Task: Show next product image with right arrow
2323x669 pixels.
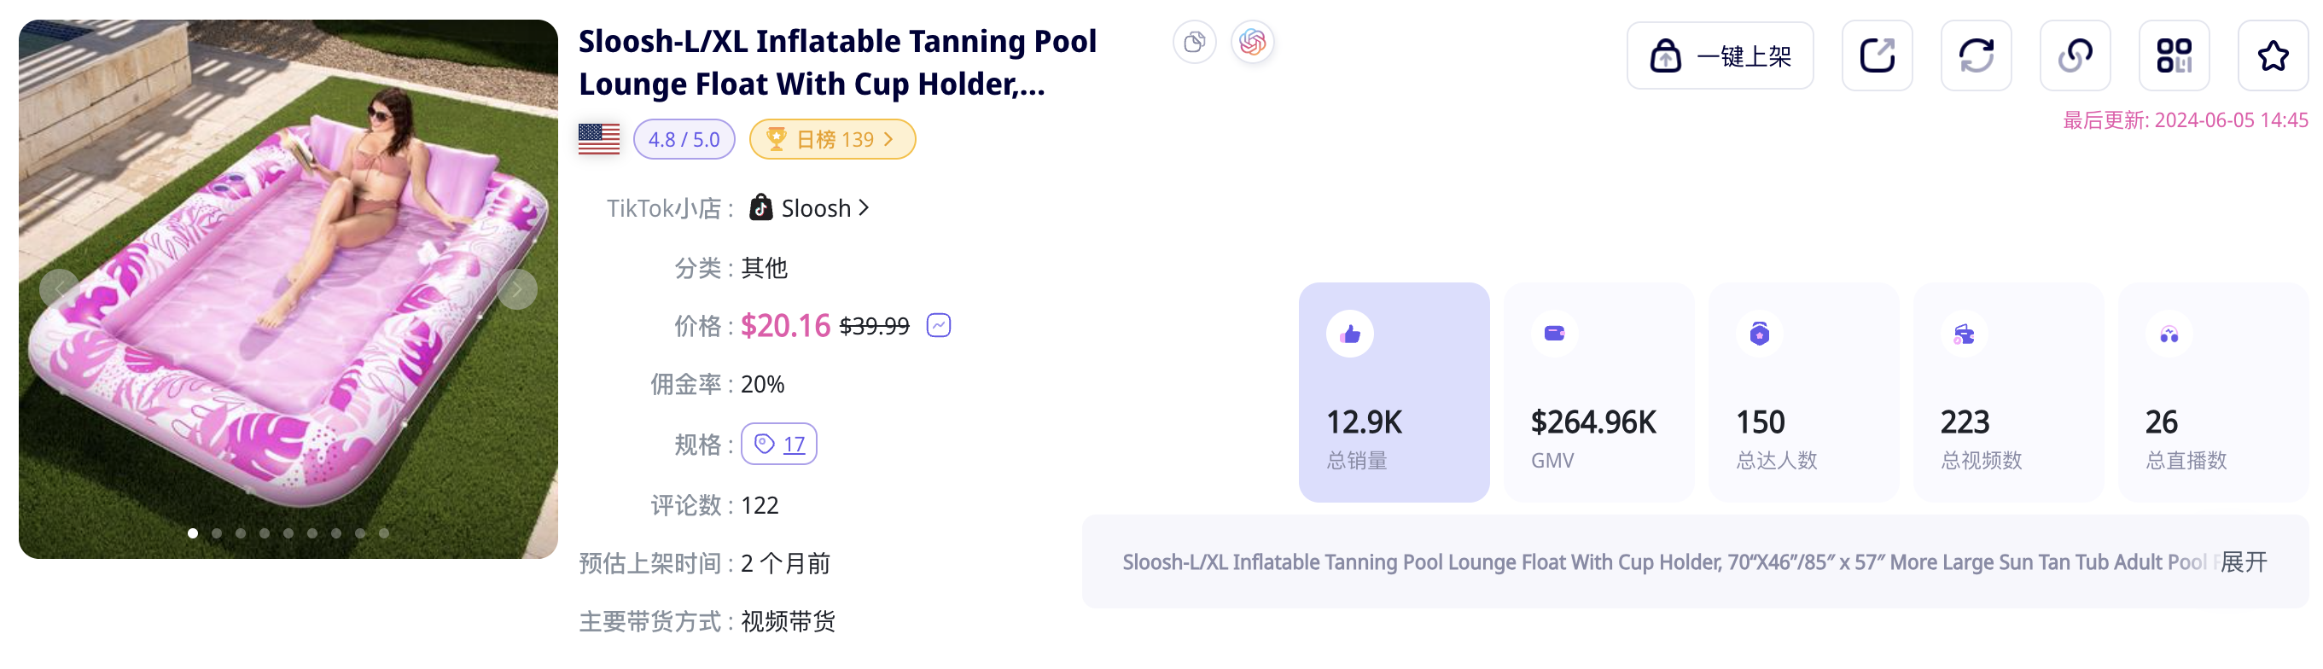Action: coord(516,289)
